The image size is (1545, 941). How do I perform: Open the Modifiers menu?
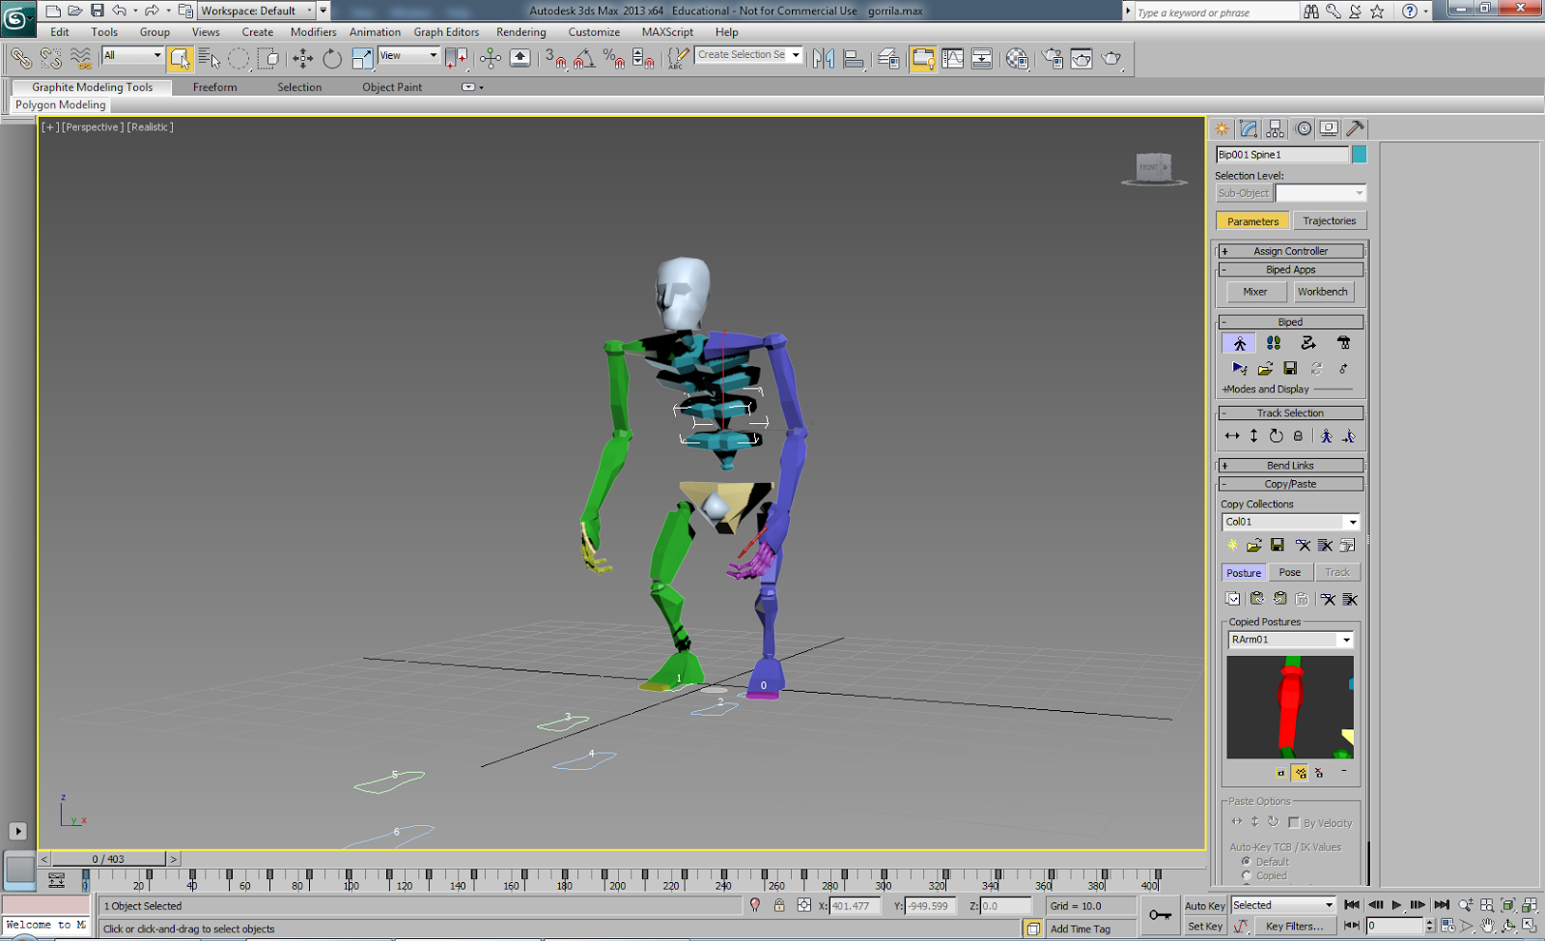pyautogui.click(x=313, y=32)
